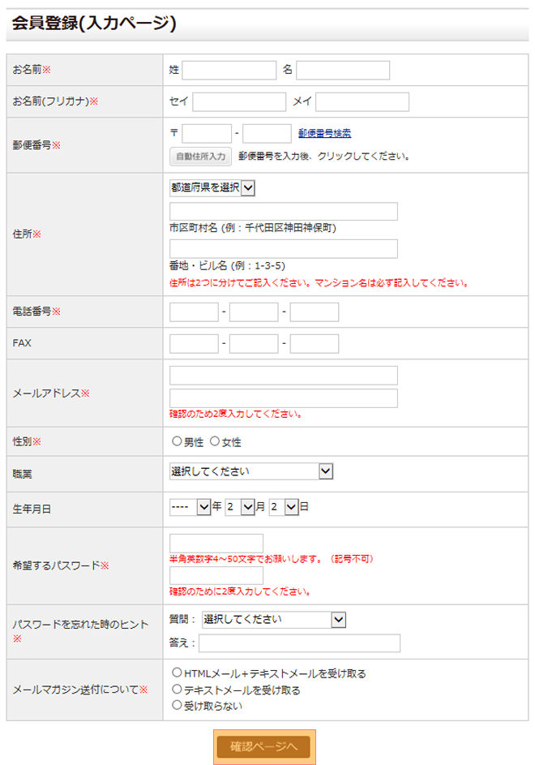Expand the 職業 occupation dropdown

tap(251, 471)
